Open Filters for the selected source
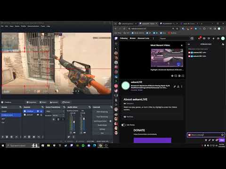 [x=43, y=102]
